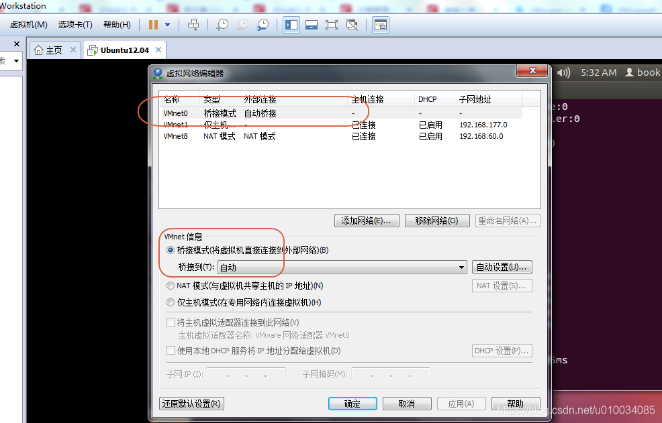This screenshot has width=662, height=423.
Task: Click the 类型 column header
Action: (220, 99)
